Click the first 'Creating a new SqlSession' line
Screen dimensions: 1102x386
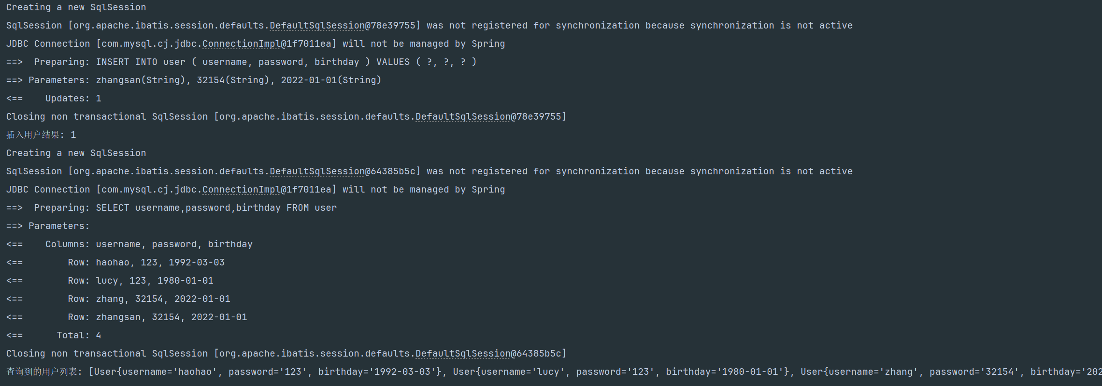(76, 7)
